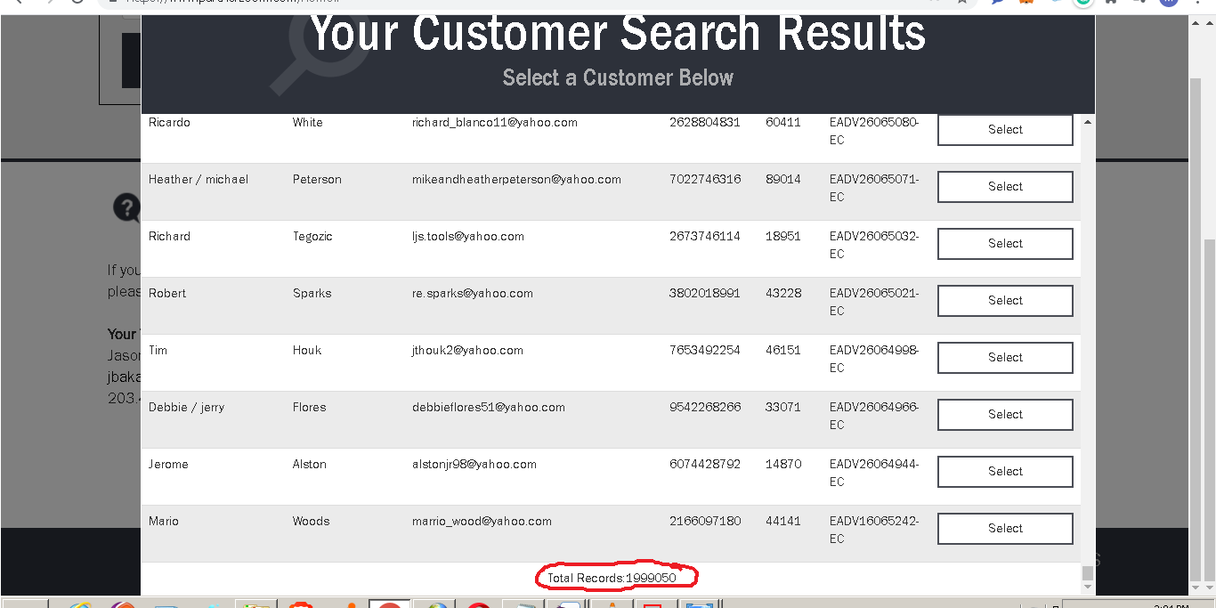Click phone number 2166097180

(x=705, y=522)
